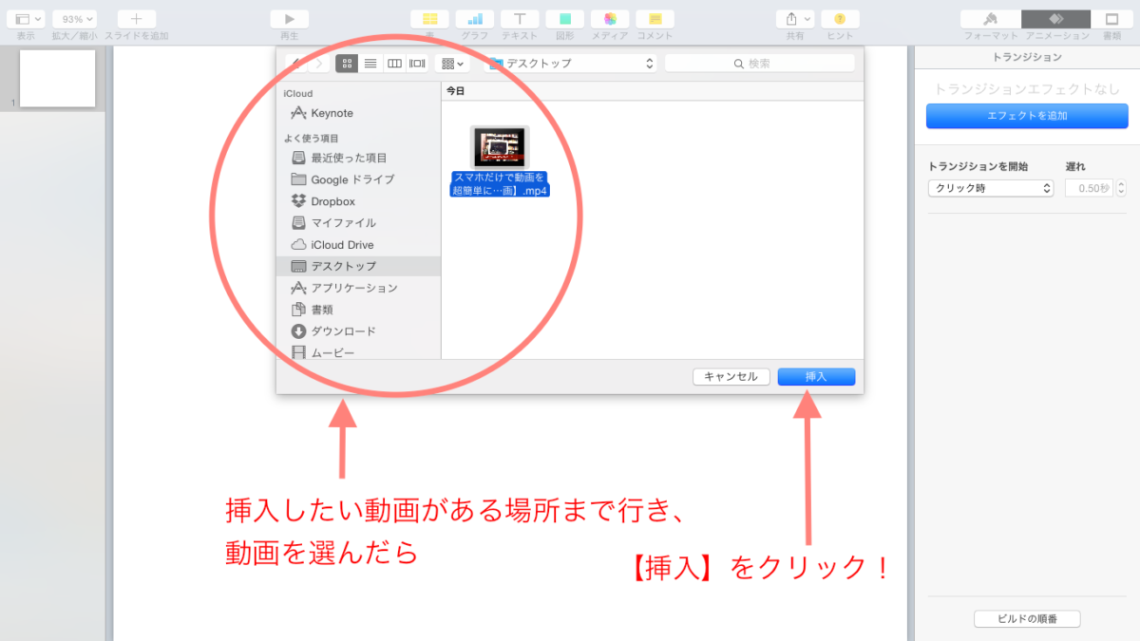
Task: Click the Play (再生) toolbar button
Action: 290,19
